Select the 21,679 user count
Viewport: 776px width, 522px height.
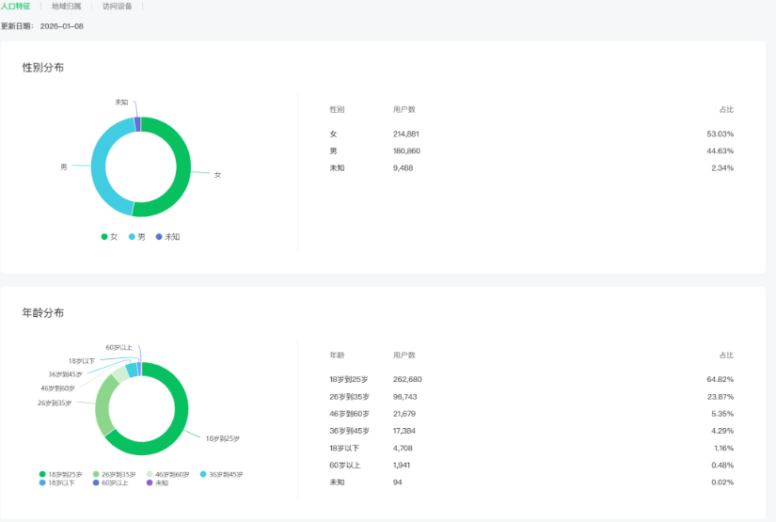tap(404, 414)
